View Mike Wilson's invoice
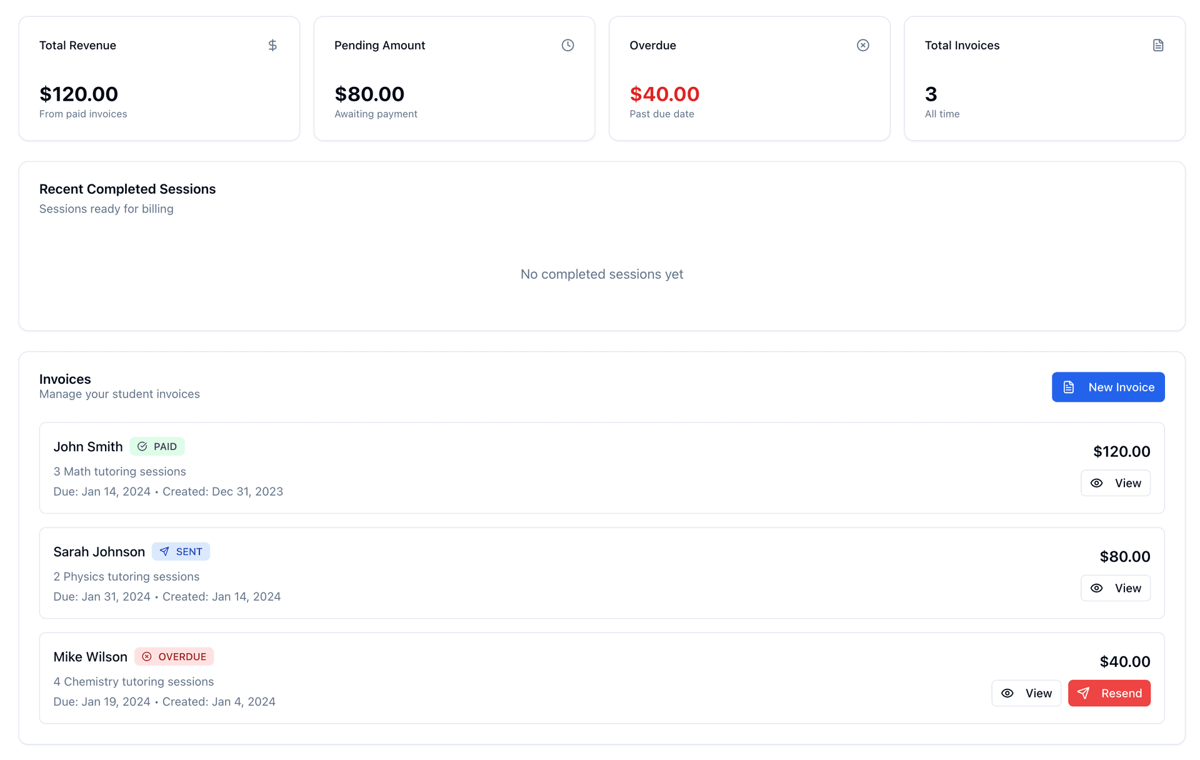 pyautogui.click(x=1026, y=693)
